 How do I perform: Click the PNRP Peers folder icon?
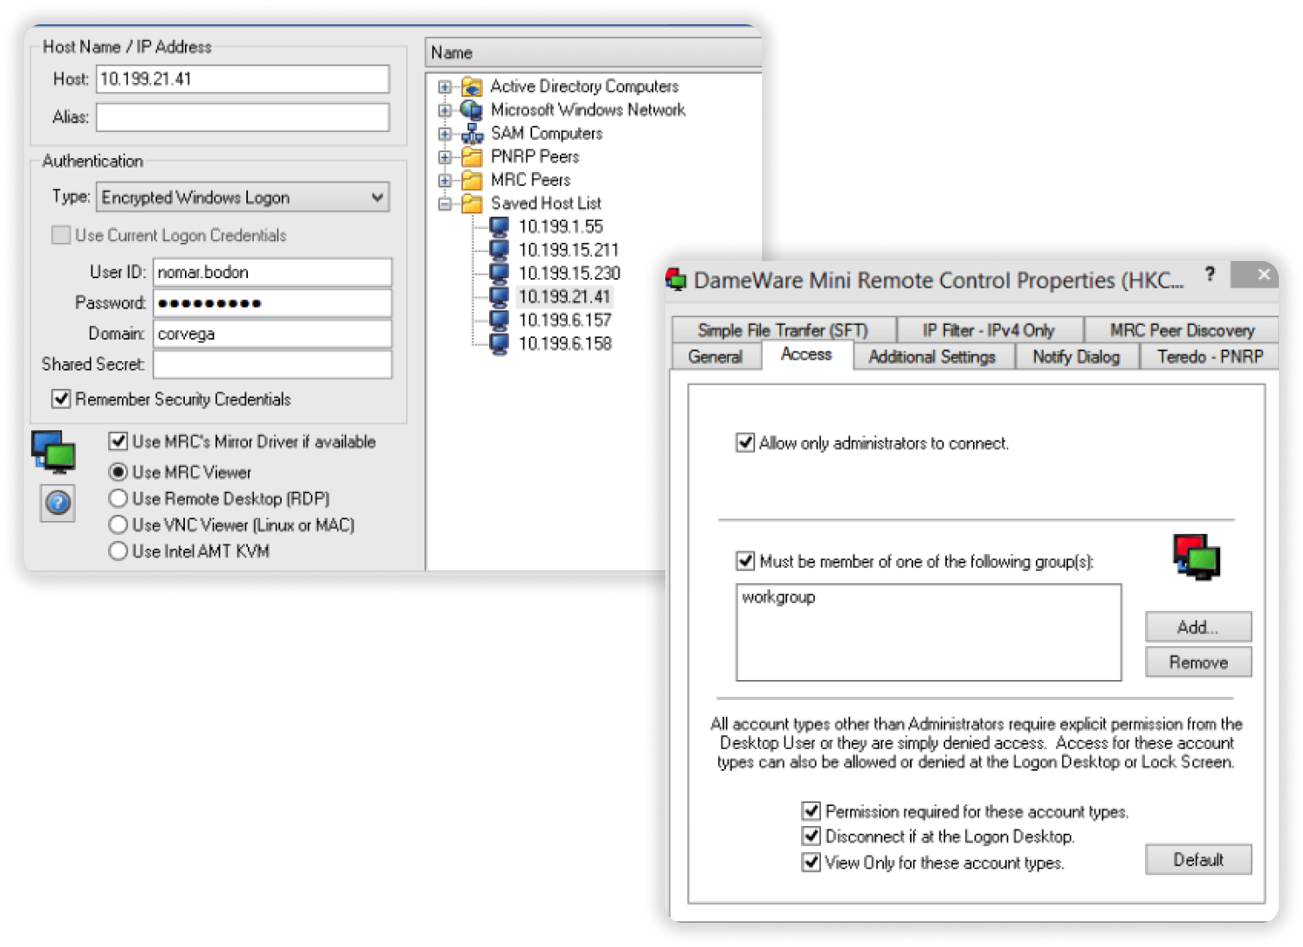(472, 156)
